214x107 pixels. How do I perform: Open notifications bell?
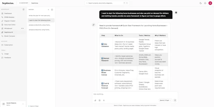[x=205, y=3]
